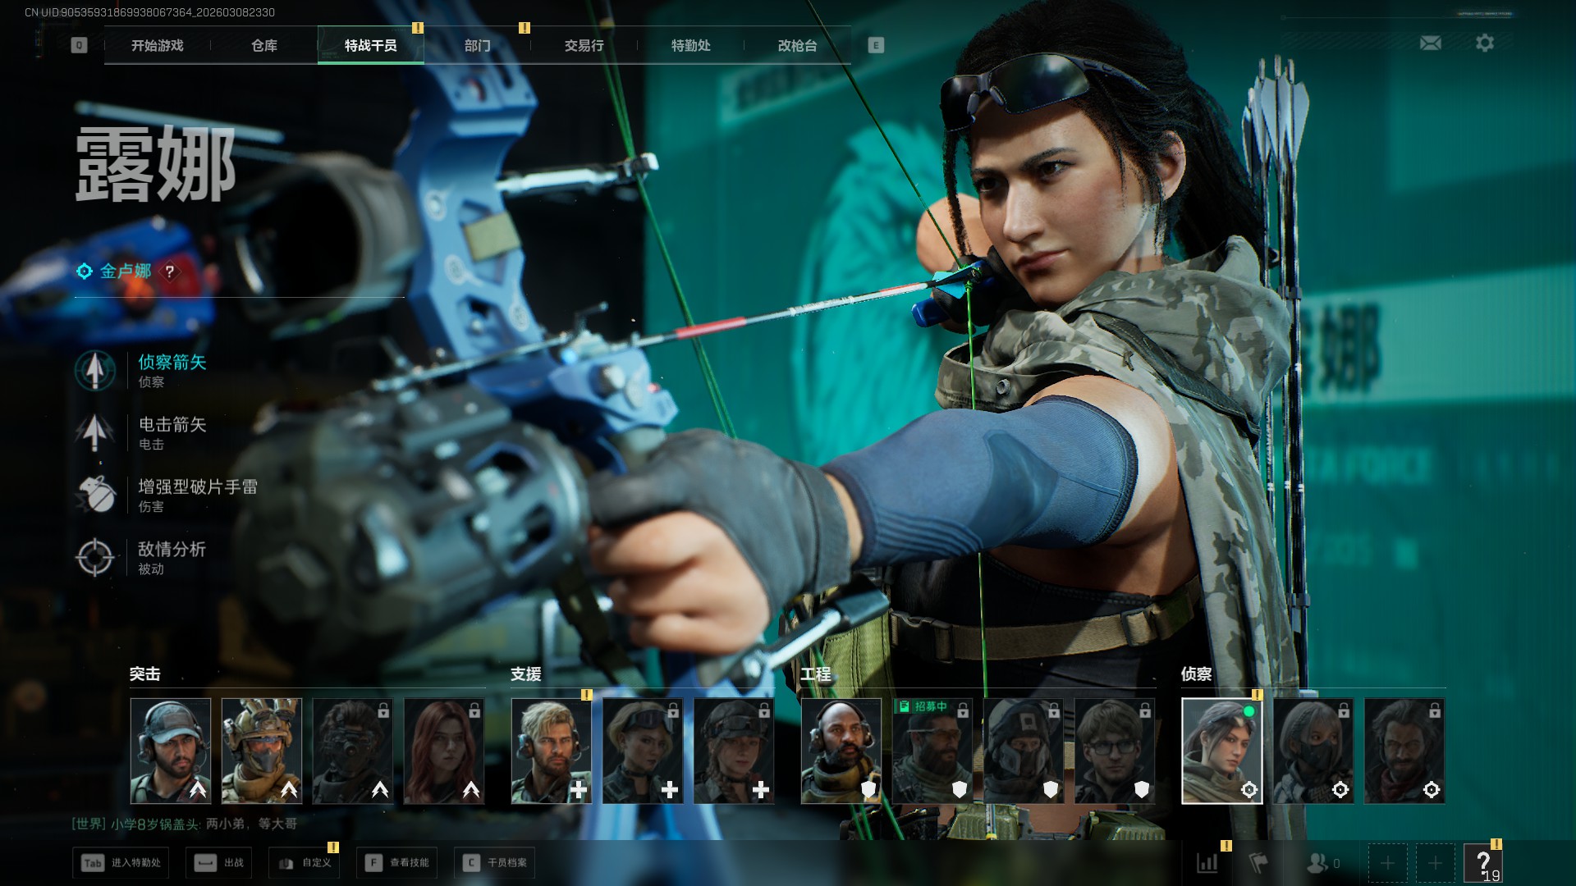The image size is (1576, 886).
Task: Click the 增强型破片手雷 grenade icon
Action: 95,495
